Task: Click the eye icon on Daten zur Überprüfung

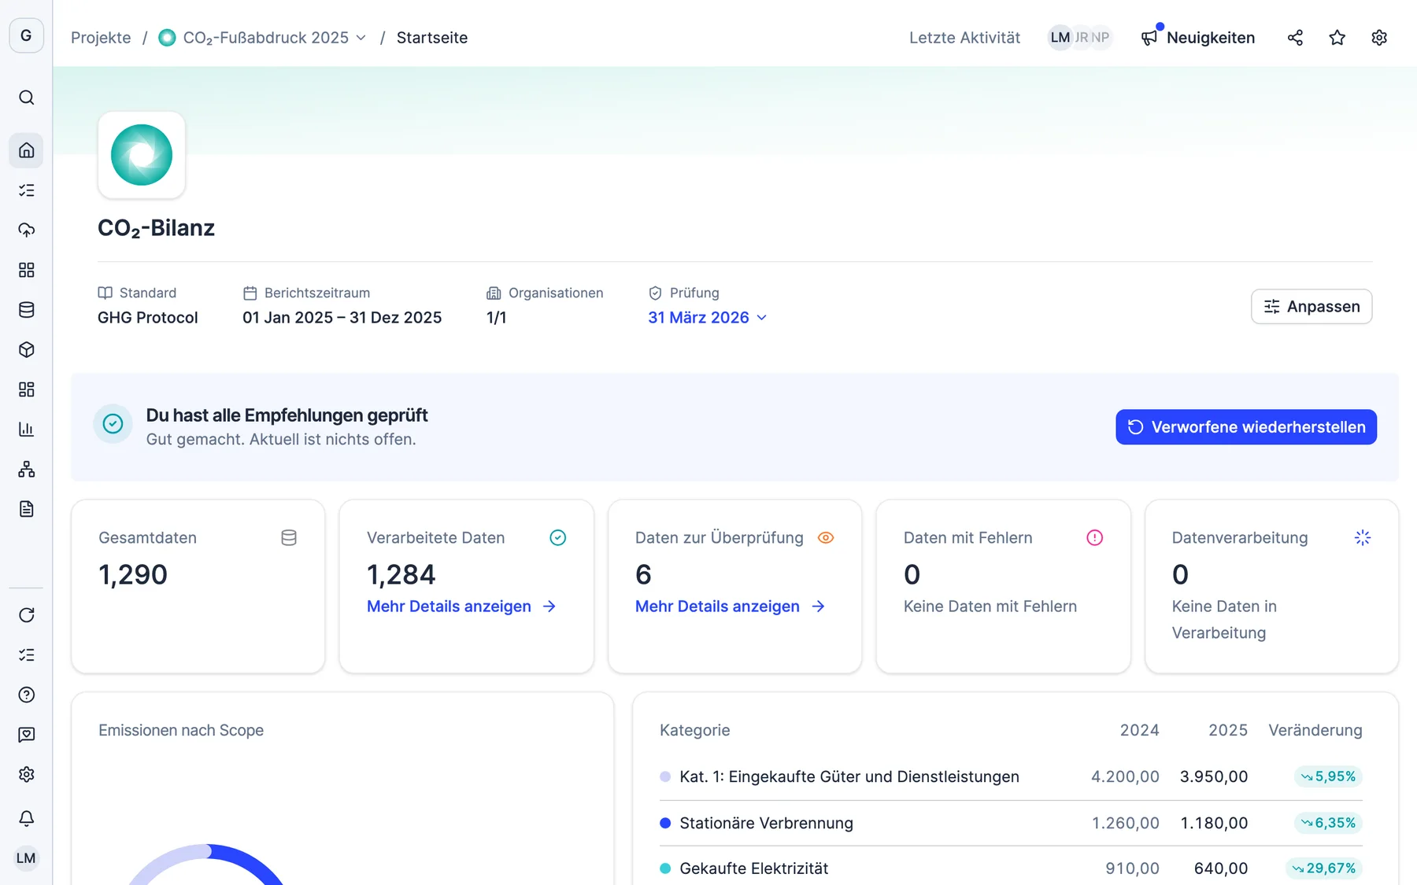Action: [826, 538]
